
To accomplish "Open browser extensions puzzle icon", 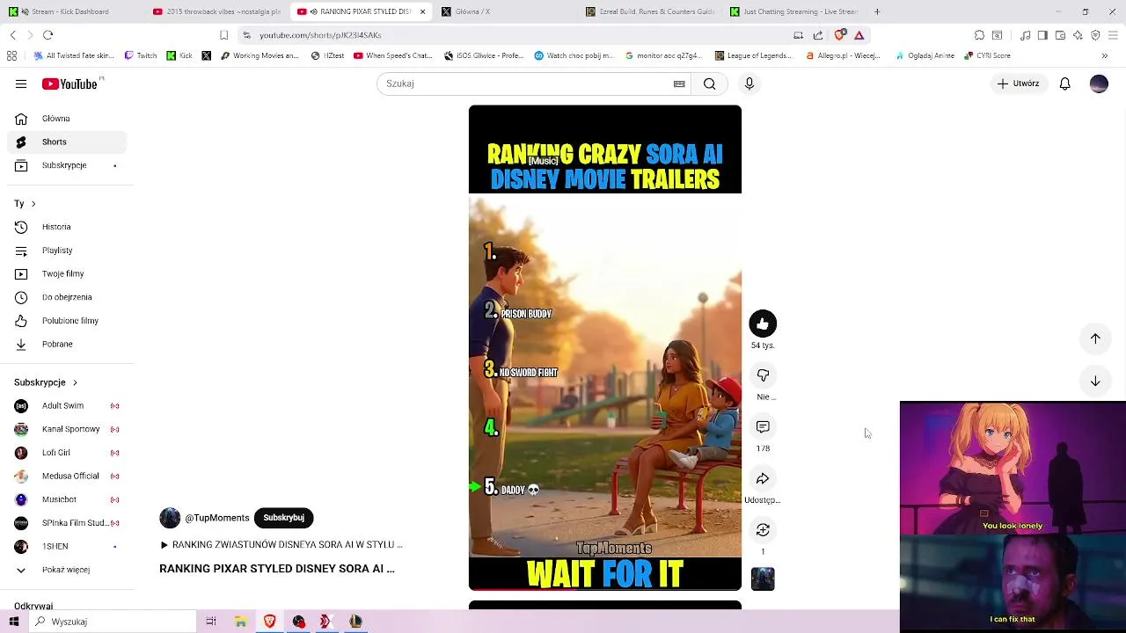I will click(x=979, y=35).
